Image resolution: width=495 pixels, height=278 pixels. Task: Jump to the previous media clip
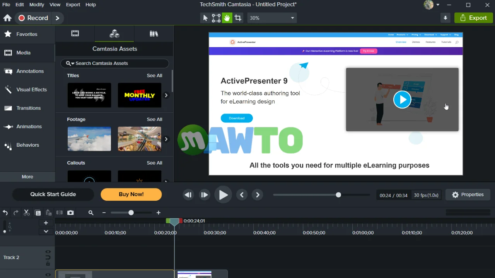(242, 195)
